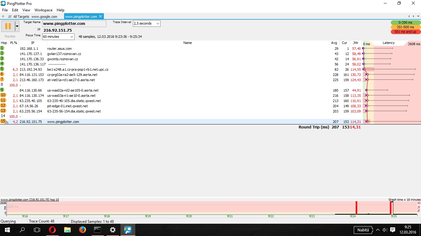
Task: Open the All Targets list icon
Action: click(x=10, y=17)
